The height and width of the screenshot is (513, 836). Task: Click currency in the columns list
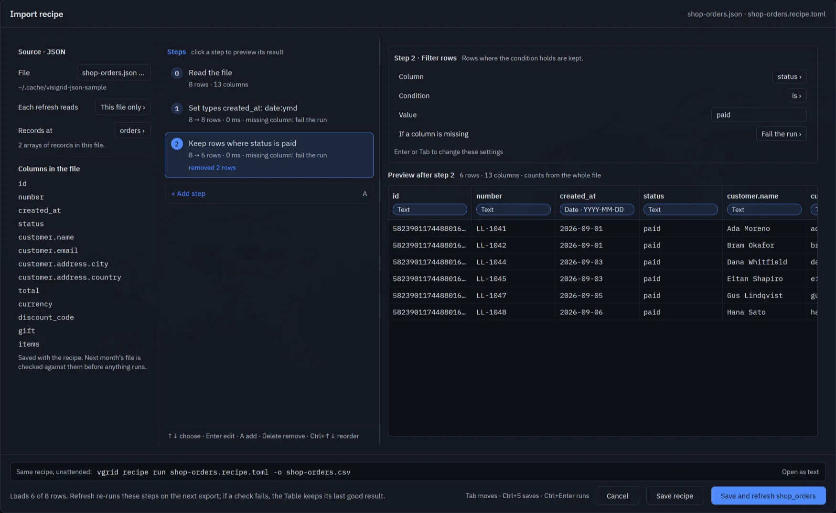click(35, 304)
